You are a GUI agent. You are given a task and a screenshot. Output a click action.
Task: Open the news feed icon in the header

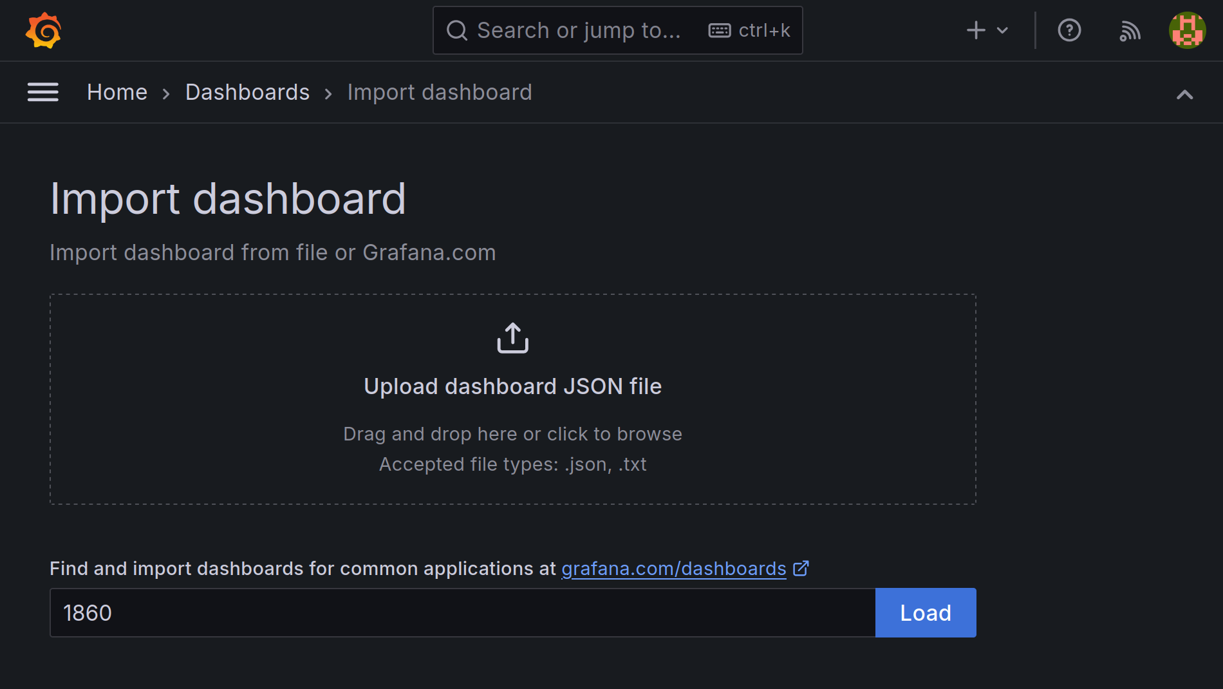tap(1130, 30)
